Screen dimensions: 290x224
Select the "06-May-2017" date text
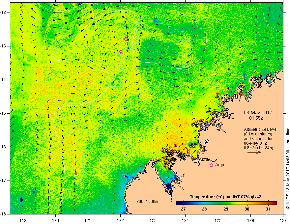click(258, 113)
